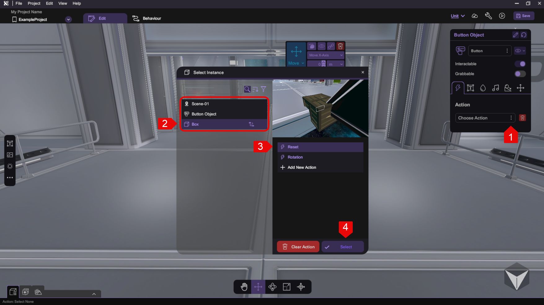Click the Select button
The image size is (544, 305).
[x=343, y=247]
